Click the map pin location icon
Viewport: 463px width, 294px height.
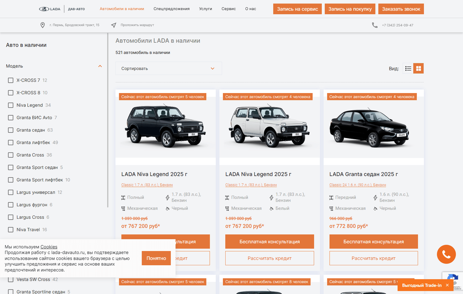click(42, 25)
